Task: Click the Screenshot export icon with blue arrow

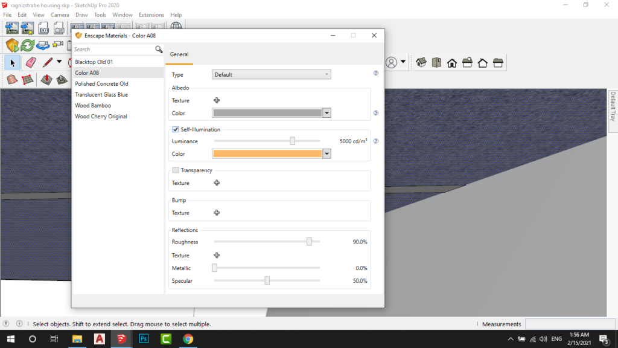Action: 12,28
